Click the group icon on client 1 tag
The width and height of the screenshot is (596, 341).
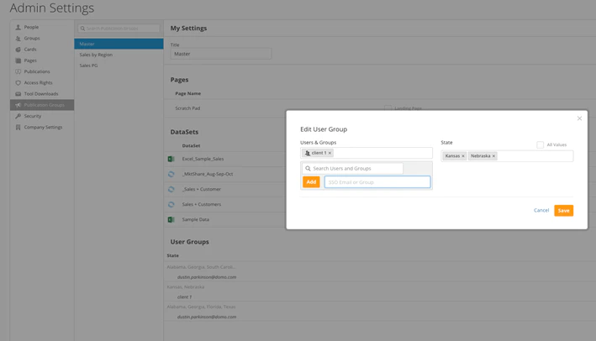pyautogui.click(x=308, y=153)
